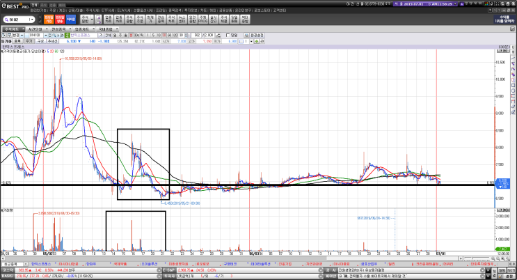This screenshot has width=517, height=280.
Task: Select 로보로보 in recent stocks bar
Action: click(202, 264)
